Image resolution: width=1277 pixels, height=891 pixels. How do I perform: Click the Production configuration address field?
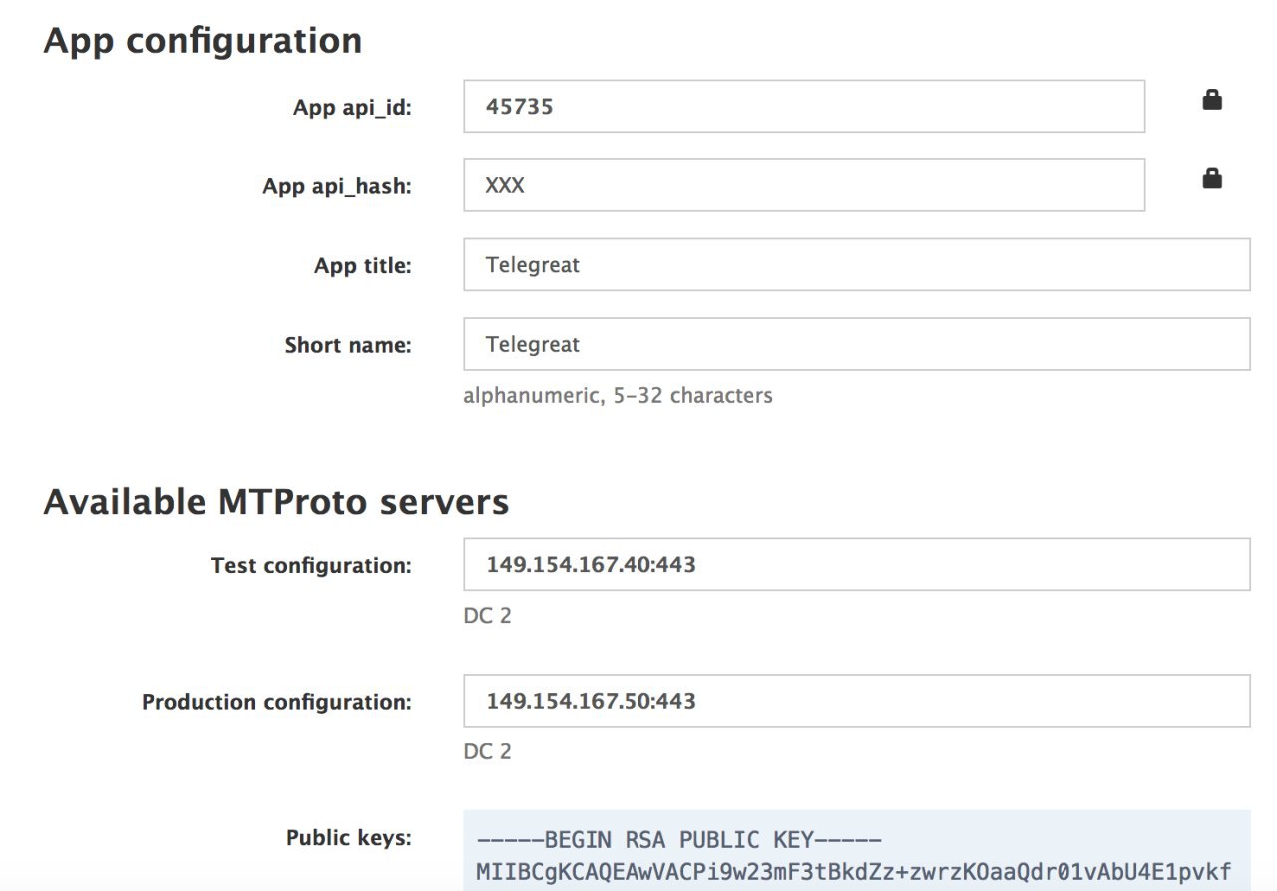click(x=856, y=701)
